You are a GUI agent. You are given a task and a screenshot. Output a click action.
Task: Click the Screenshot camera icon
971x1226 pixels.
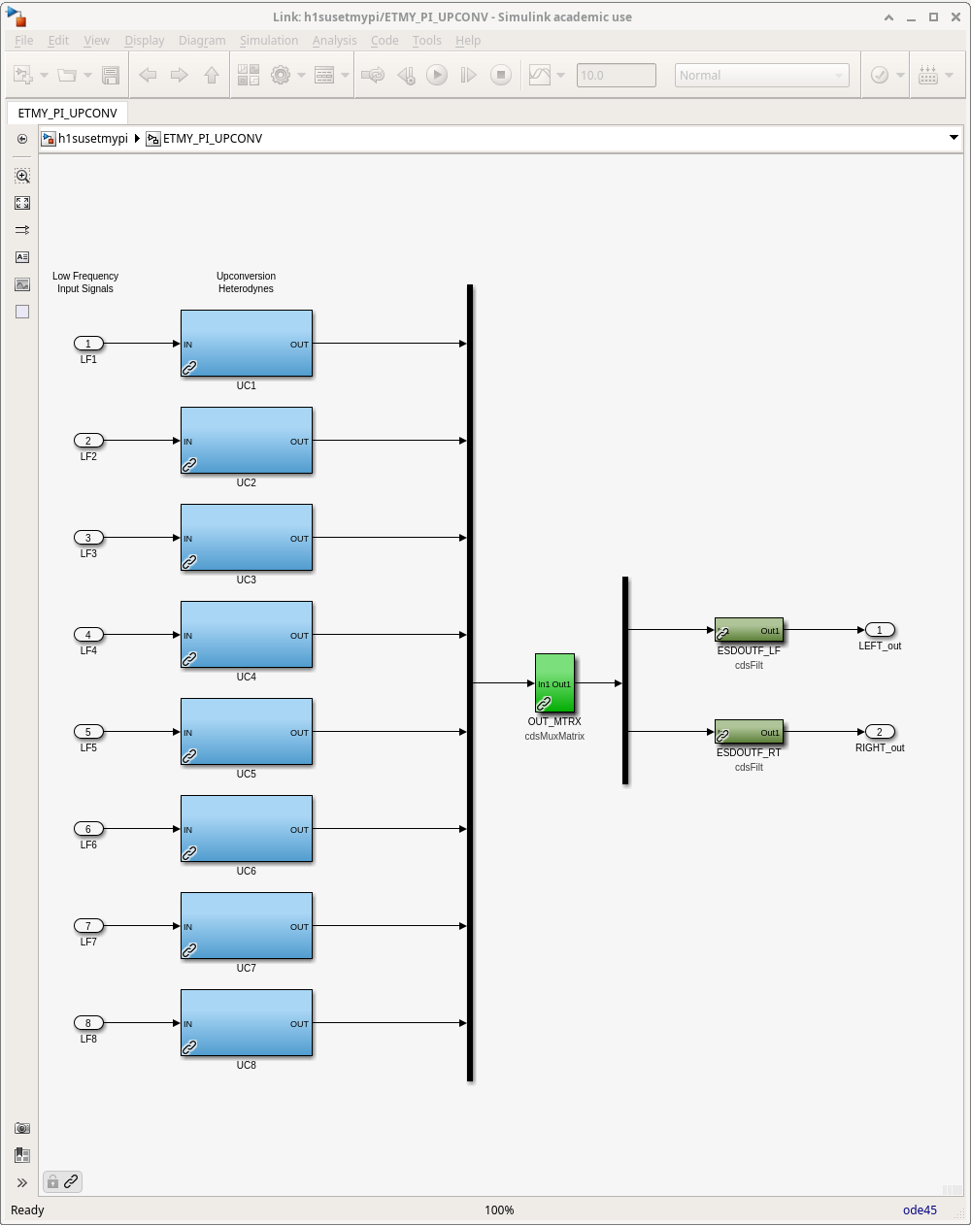22,1128
